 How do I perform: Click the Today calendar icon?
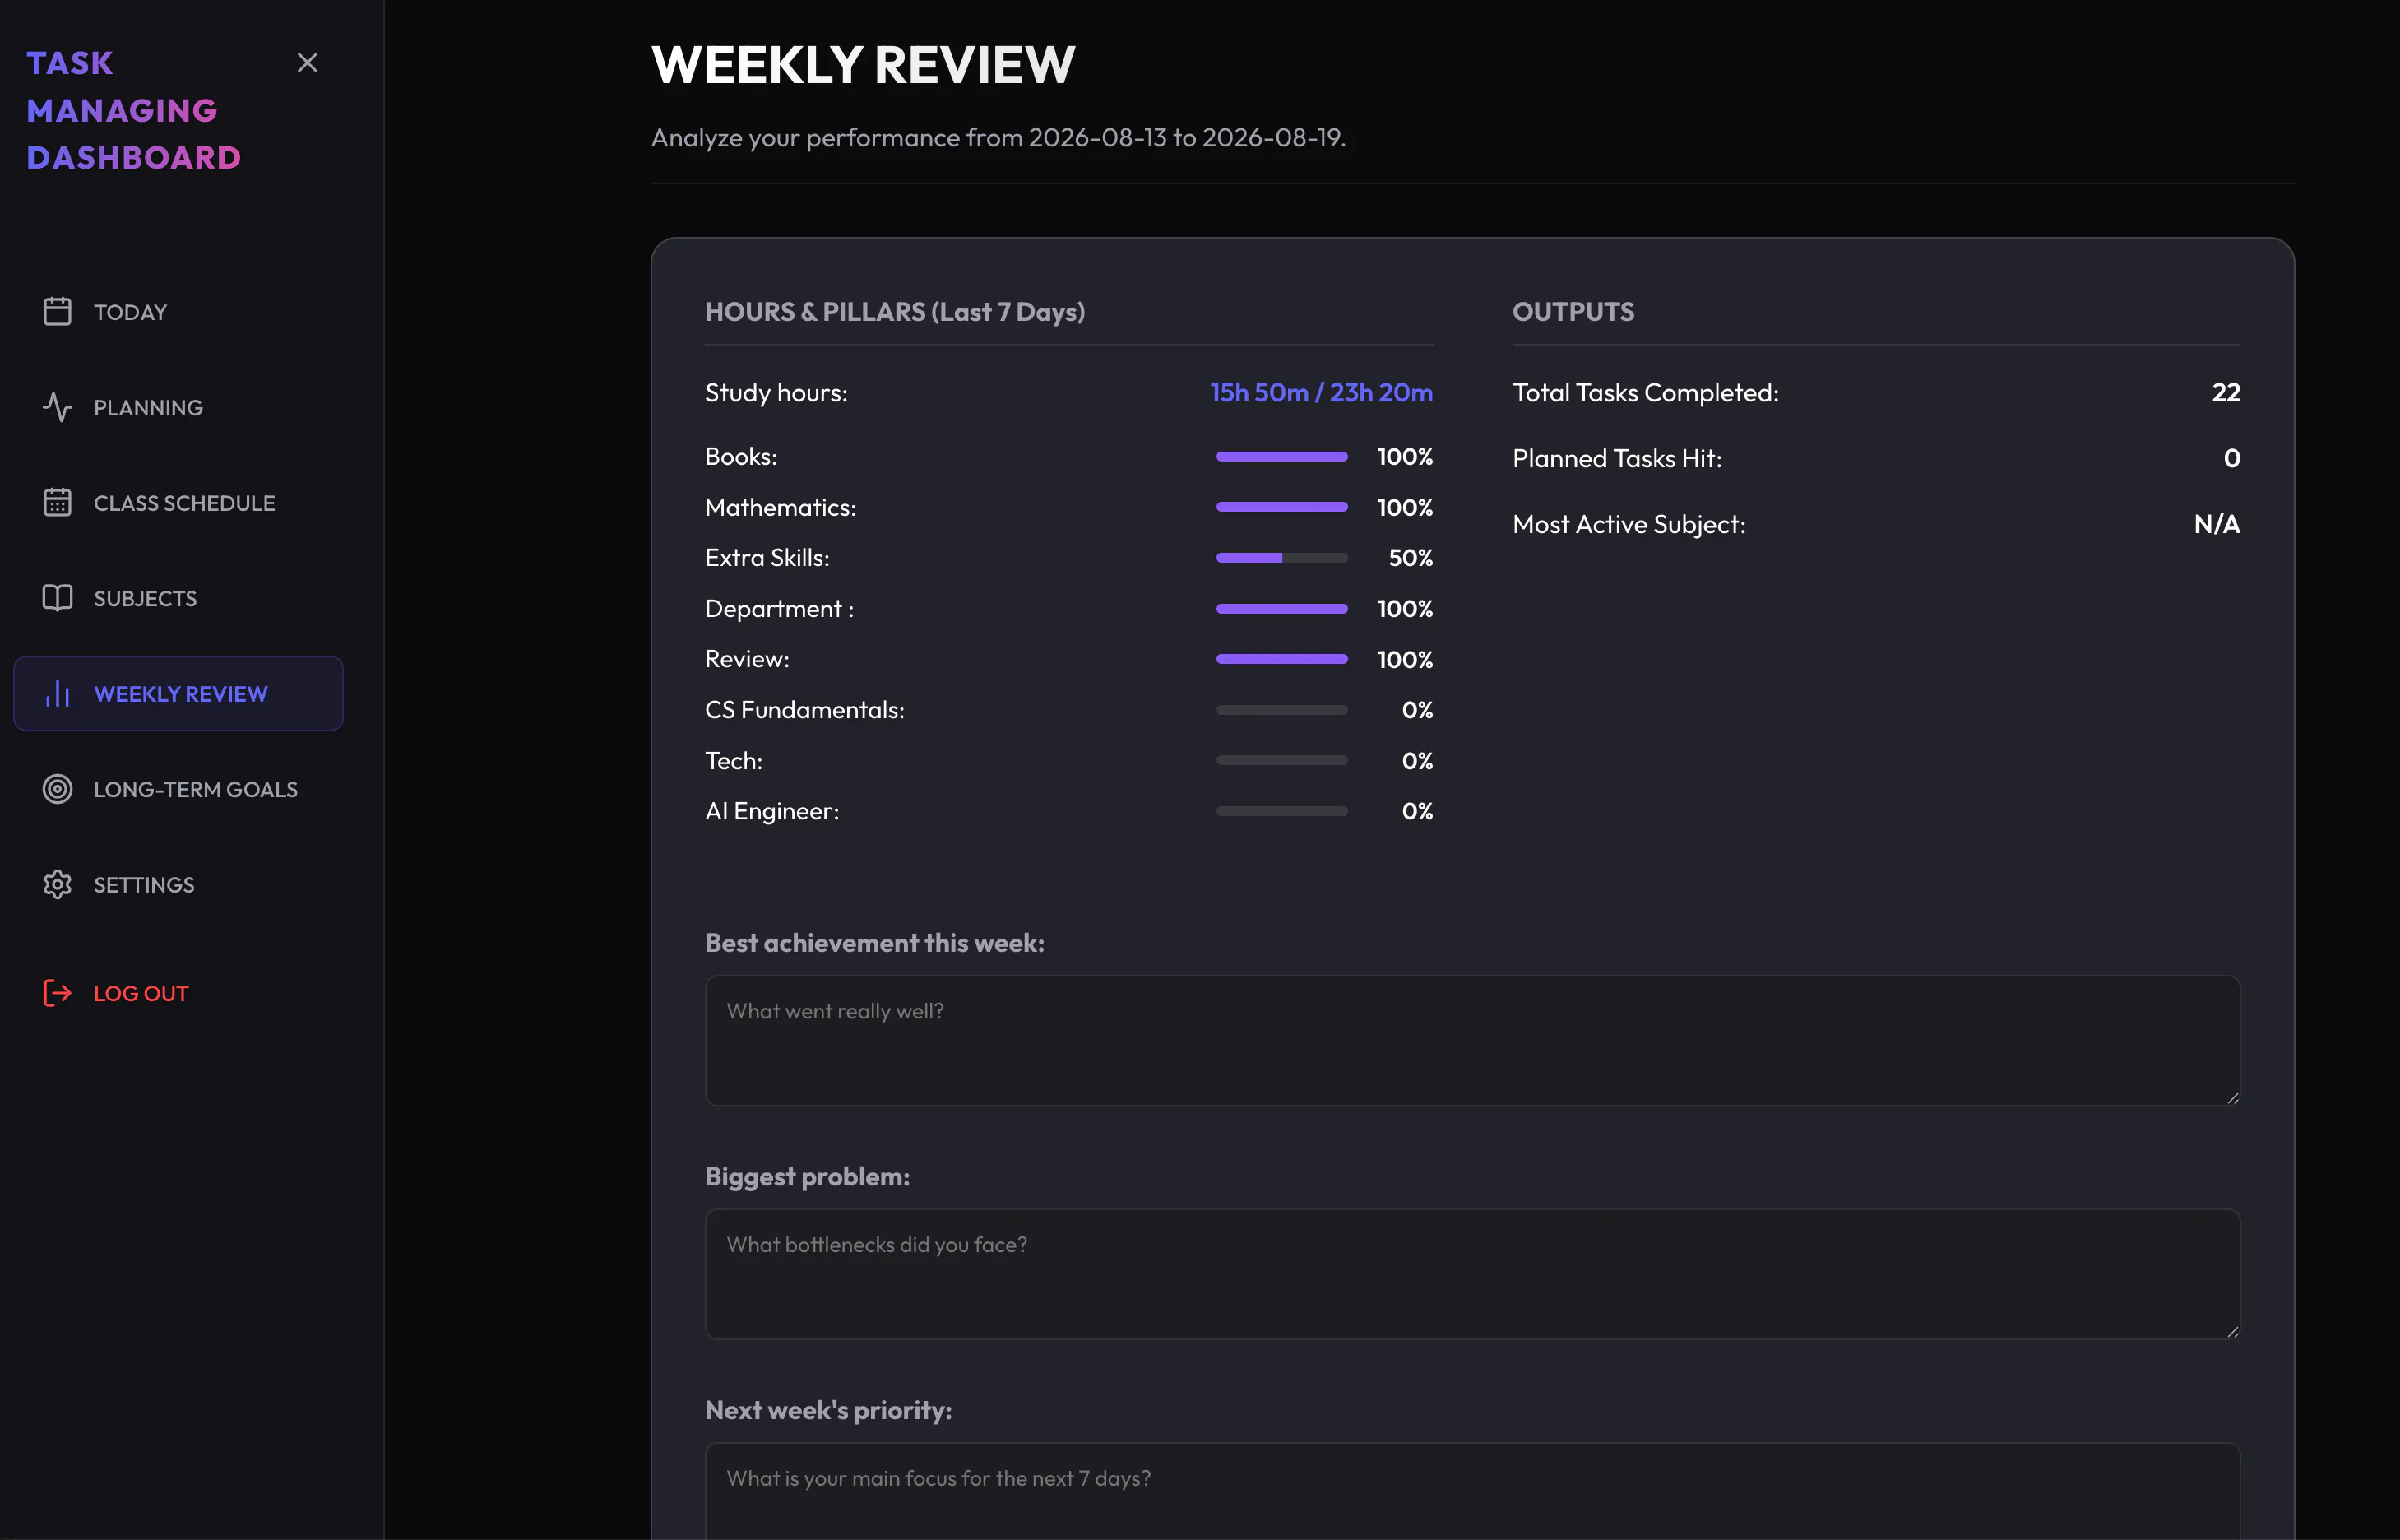tap(57, 312)
